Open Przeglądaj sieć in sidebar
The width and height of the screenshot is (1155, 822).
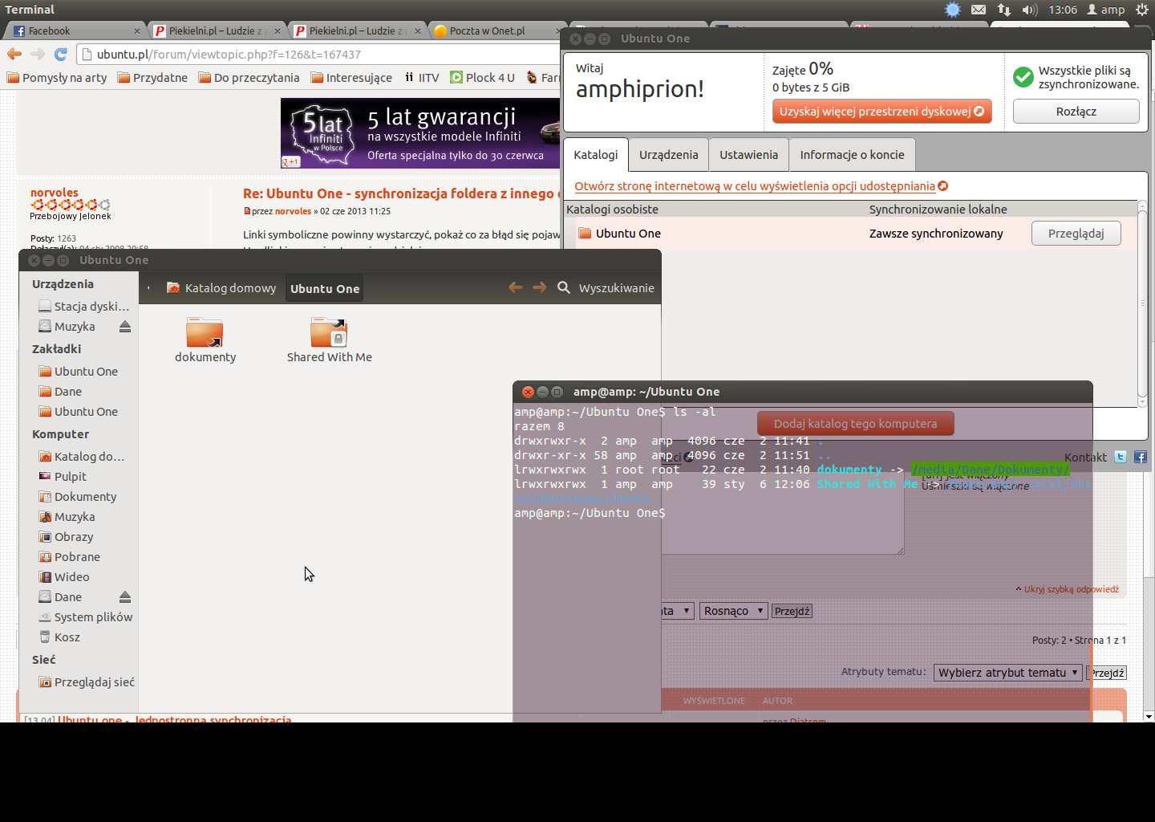pos(86,682)
